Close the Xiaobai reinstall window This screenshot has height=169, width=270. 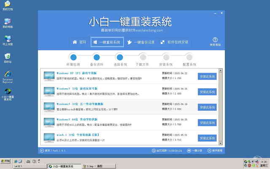(x=221, y=13)
